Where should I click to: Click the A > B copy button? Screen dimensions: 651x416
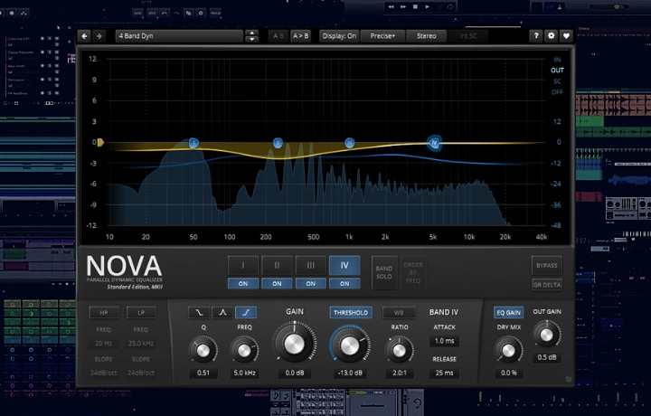(x=300, y=36)
